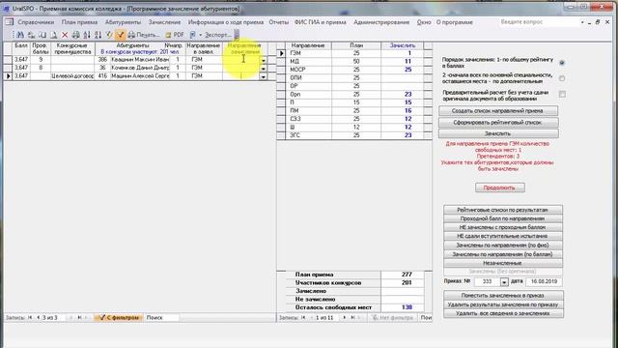Viewport: 618px width, 348px height.
Task: Click the Проходной балл по направлениям button
Action: pos(503,218)
